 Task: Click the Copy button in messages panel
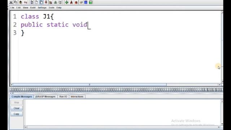(x=17, y=114)
